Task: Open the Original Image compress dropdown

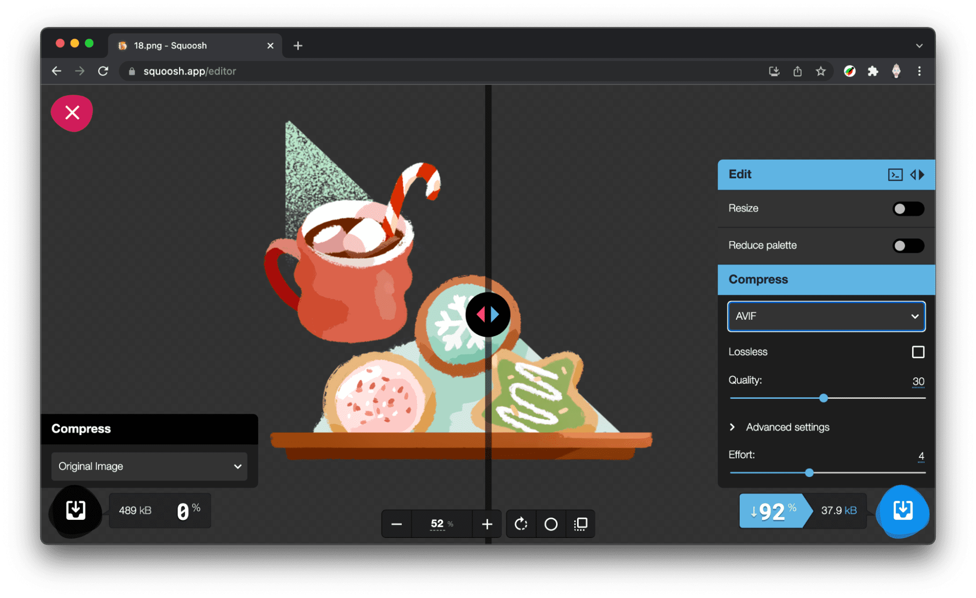Action: (x=148, y=466)
